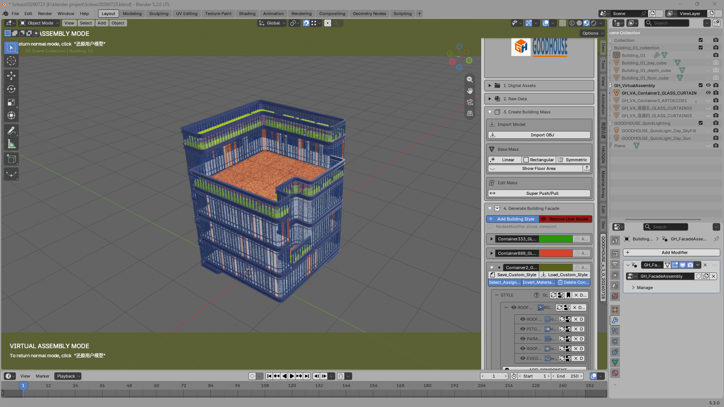Open the Render properties tab icon
Screen dimensions: 724x407
pos(615,254)
